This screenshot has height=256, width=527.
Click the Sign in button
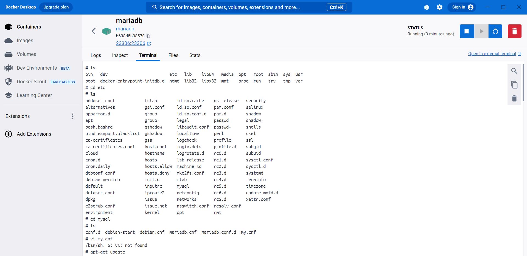[462, 7]
